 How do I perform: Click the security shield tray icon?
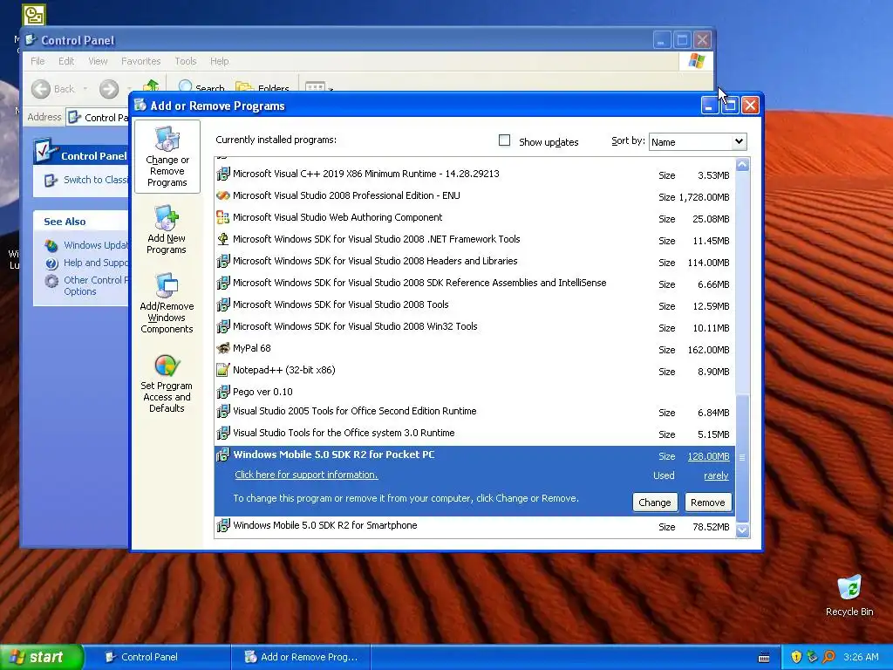796,657
